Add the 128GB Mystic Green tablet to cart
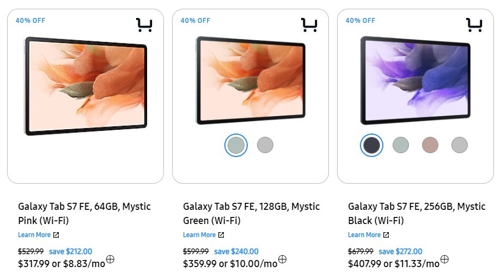Viewport: 501px width, 278px height. 309,25
